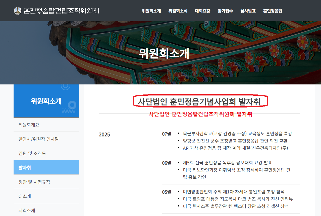The width and height of the screenshot is (321, 216).
Task: Click the 2025 year label
Action: [104, 135]
